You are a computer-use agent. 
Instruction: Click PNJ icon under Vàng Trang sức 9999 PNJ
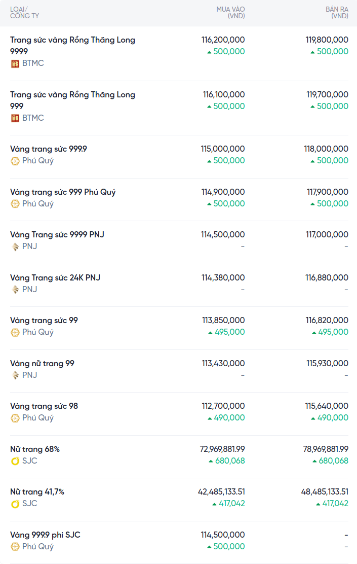15,246
